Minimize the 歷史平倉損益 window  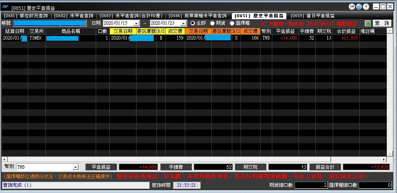pyautogui.click(x=377, y=7)
